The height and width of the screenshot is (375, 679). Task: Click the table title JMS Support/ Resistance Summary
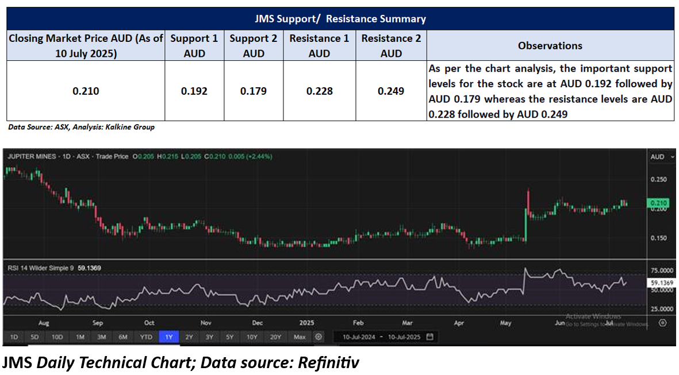click(340, 19)
